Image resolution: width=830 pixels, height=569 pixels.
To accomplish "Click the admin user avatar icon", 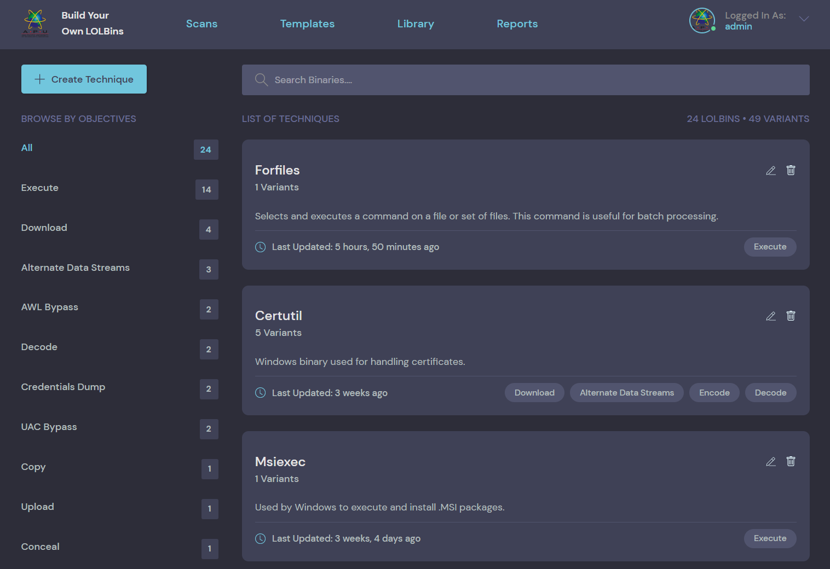I will pyautogui.click(x=702, y=21).
